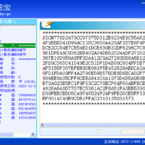Select the value row starting EF7B77C41

[x=18, y=100]
